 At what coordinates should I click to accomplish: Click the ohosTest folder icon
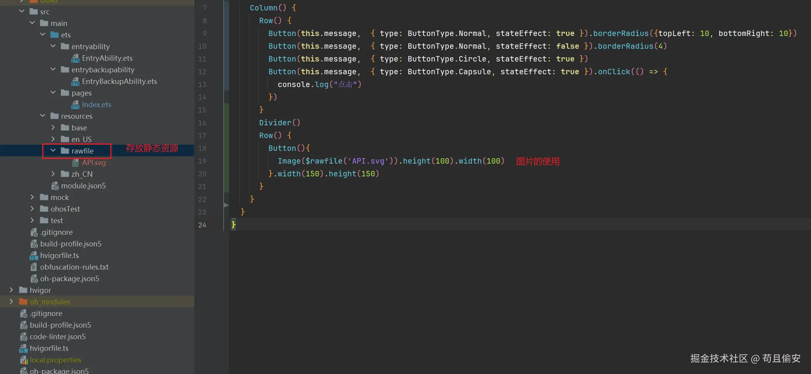point(44,209)
